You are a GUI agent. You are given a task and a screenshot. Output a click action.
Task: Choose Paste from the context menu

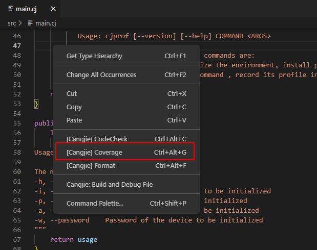pos(74,120)
